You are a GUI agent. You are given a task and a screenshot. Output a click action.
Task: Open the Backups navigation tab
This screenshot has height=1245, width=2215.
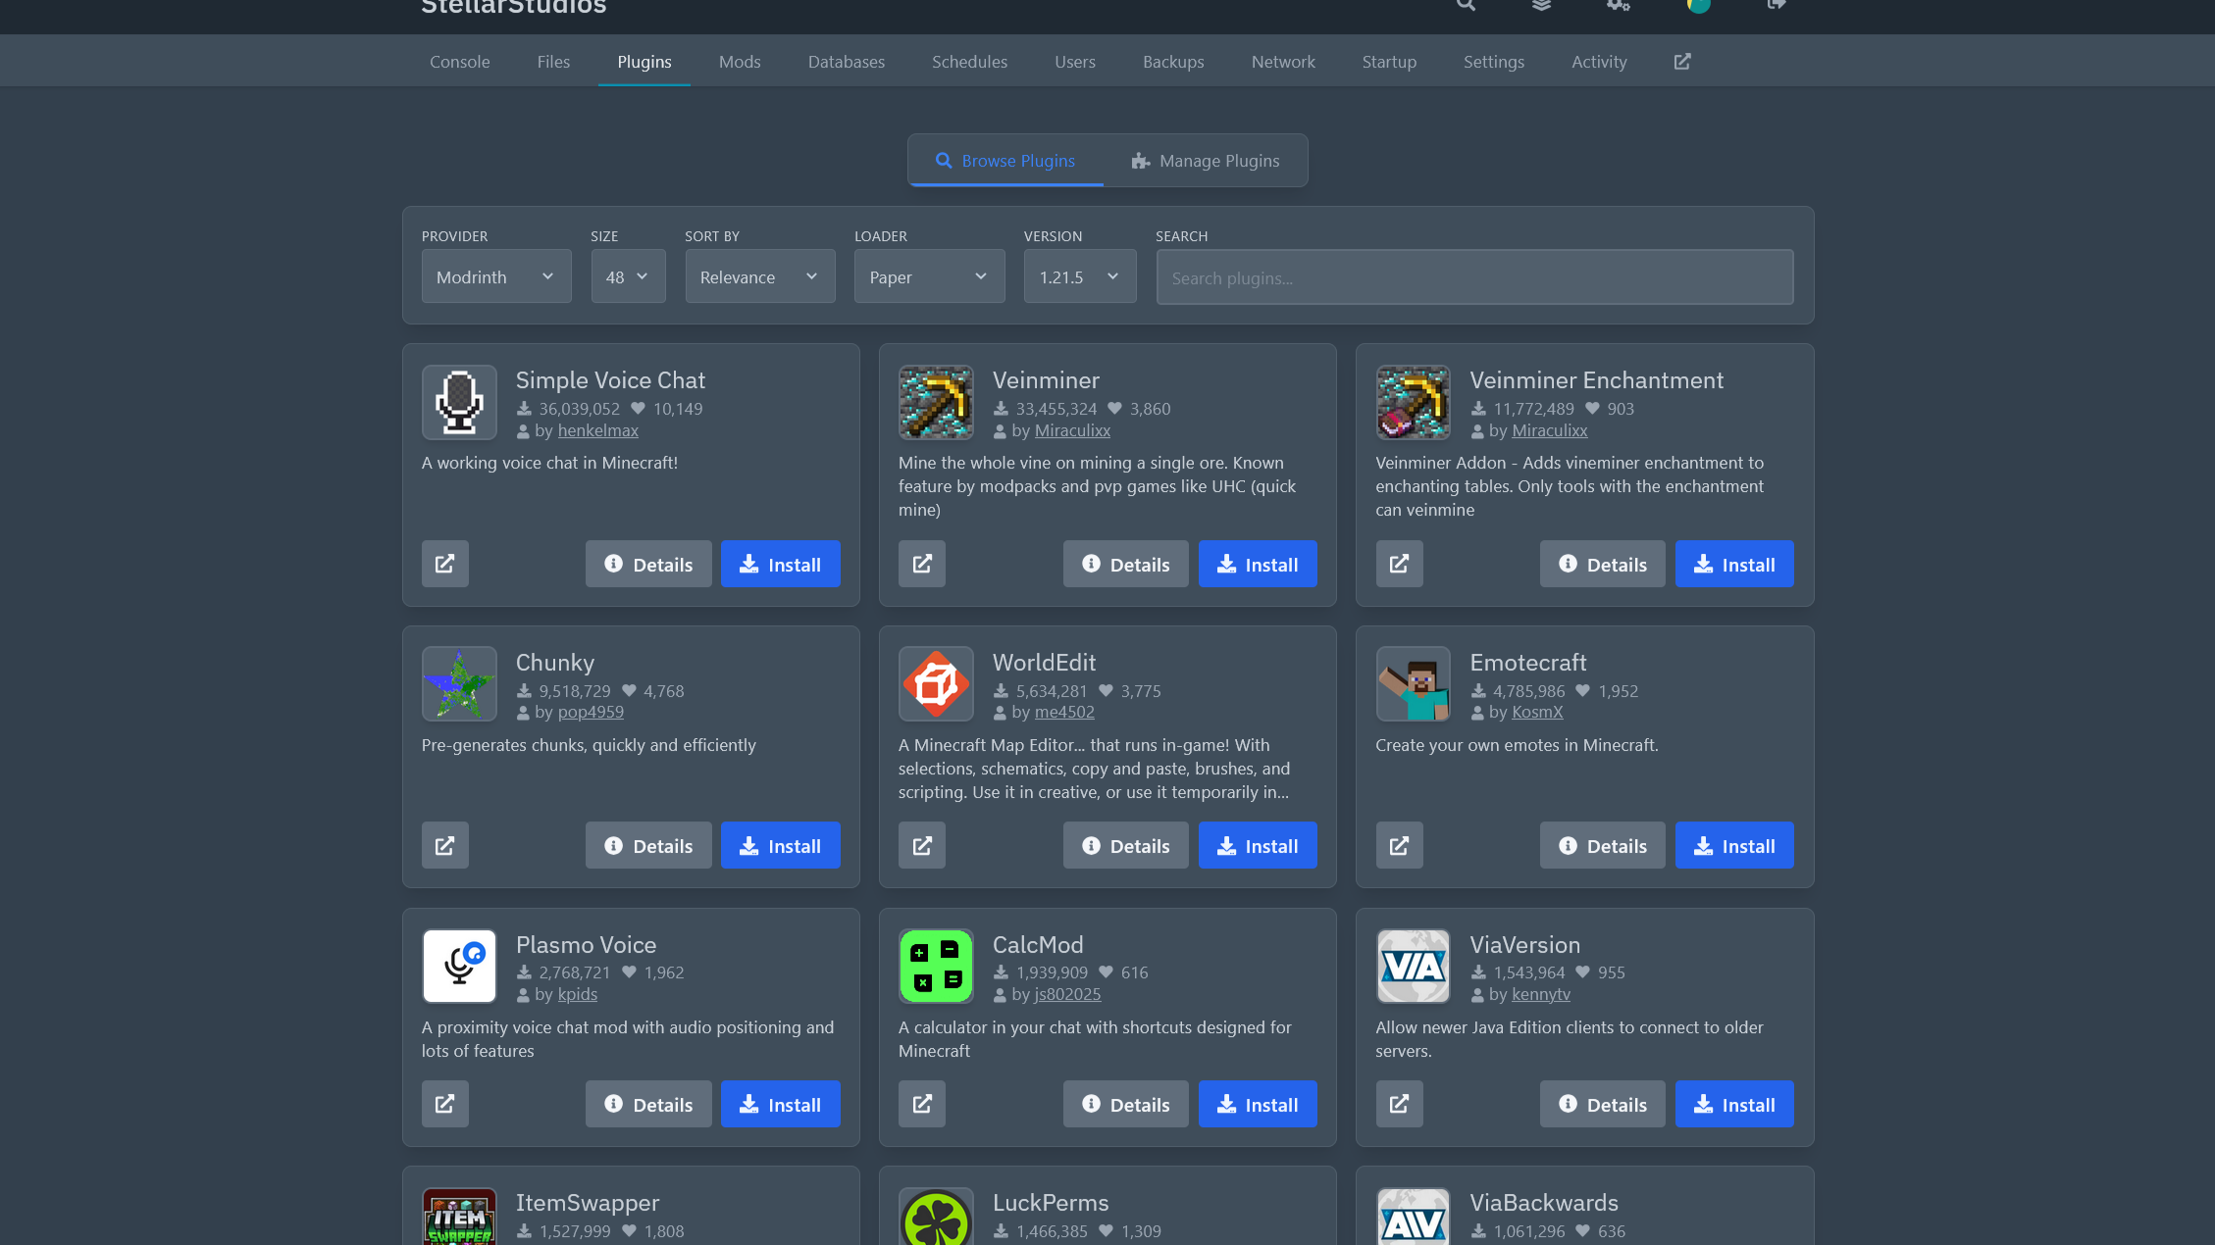(x=1172, y=62)
